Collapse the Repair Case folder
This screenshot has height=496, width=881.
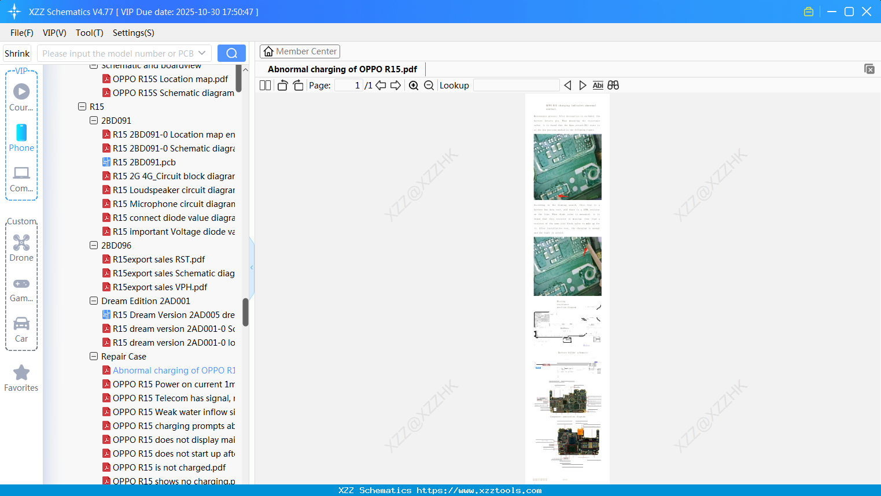coord(94,356)
